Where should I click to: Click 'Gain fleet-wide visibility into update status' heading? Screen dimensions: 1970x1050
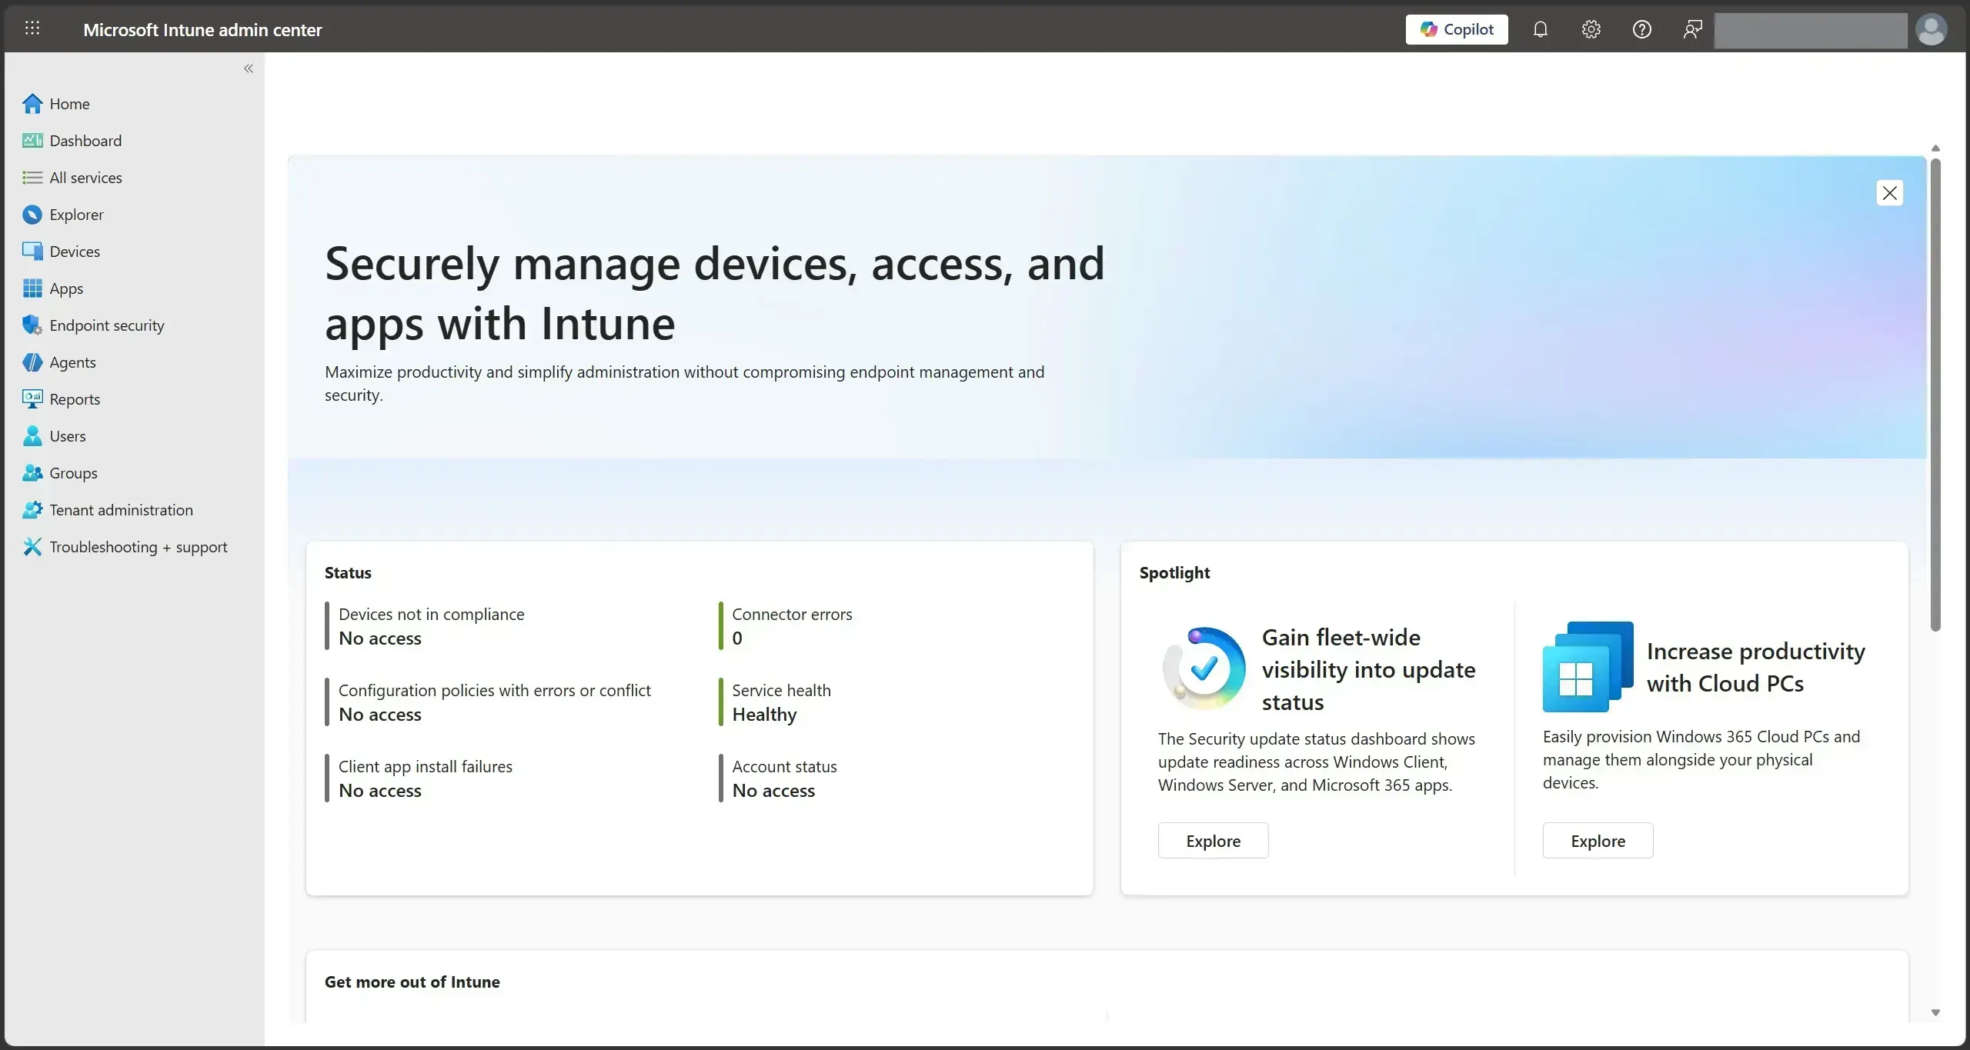(1368, 670)
